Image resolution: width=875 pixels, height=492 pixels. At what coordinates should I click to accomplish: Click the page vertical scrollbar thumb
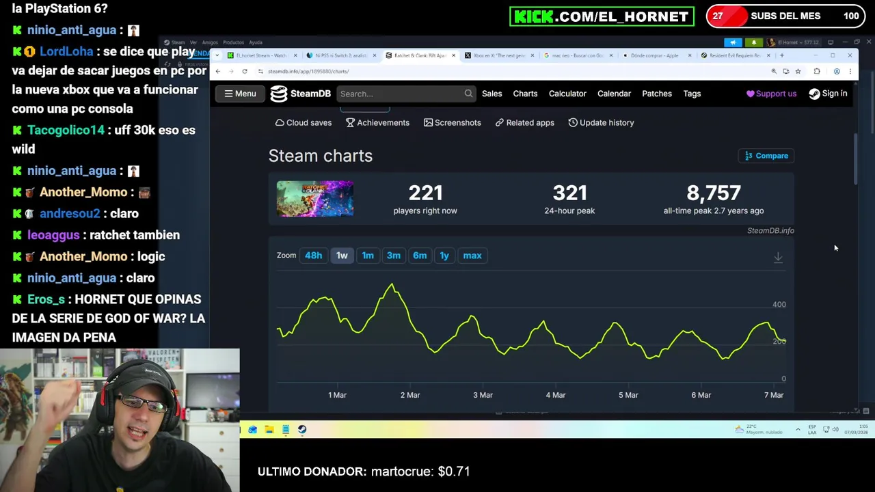(855, 159)
